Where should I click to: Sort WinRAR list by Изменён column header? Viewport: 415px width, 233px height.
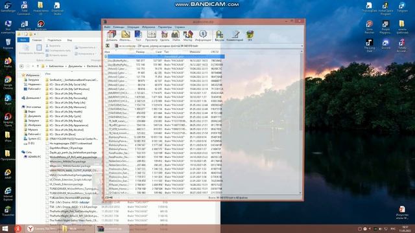pyautogui.click(x=195, y=52)
